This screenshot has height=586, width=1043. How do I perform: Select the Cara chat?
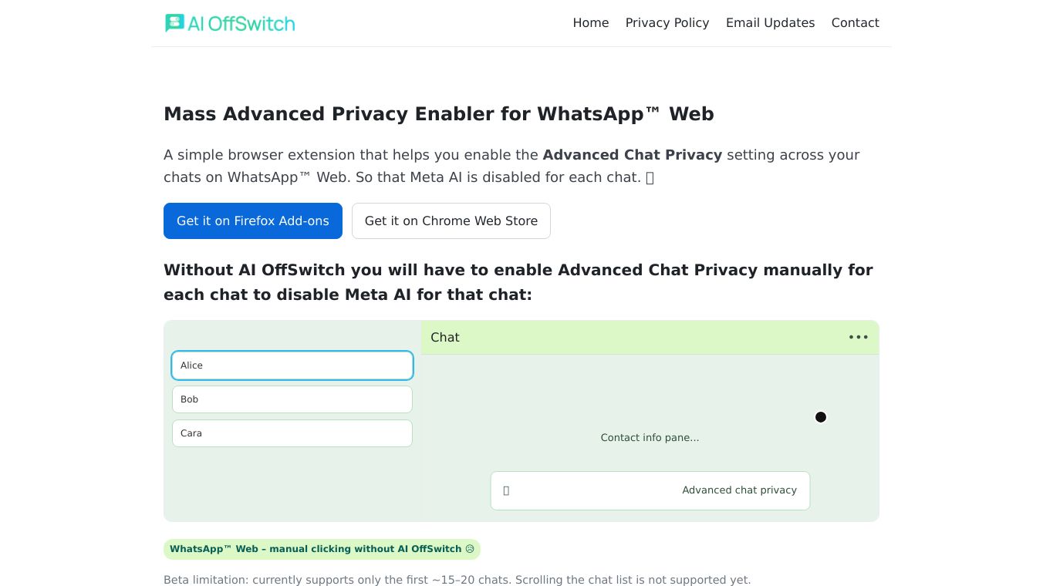click(x=292, y=433)
